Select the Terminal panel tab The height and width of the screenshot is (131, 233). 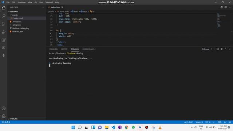(x=75, y=49)
